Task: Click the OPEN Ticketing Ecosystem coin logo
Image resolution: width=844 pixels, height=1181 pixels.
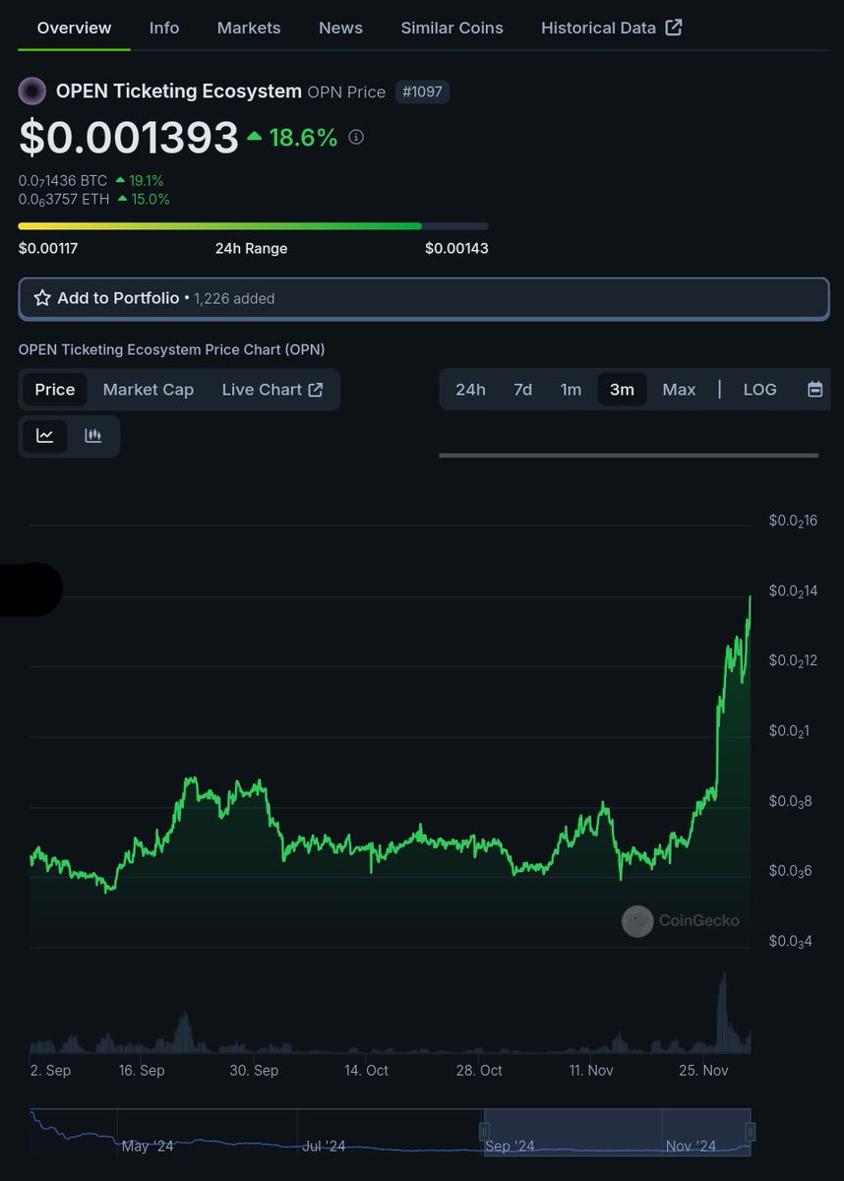Action: (32, 93)
